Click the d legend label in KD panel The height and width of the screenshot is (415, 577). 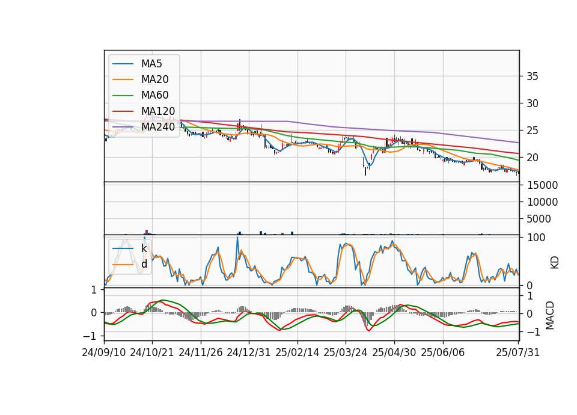pyautogui.click(x=144, y=264)
